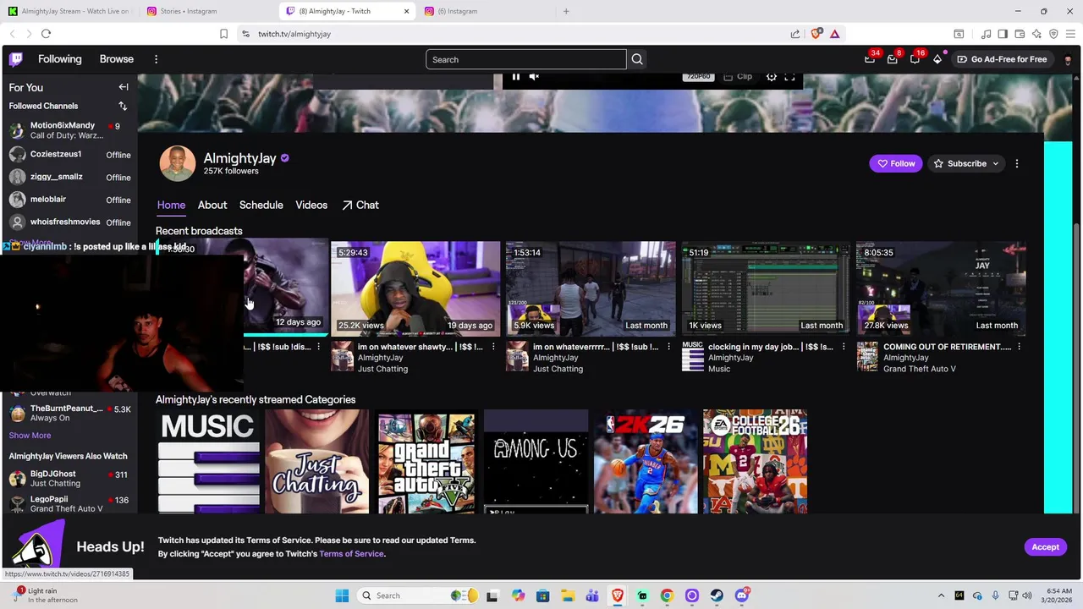1083x609 pixels.
Task: Open Windows Start menu
Action: click(342, 595)
